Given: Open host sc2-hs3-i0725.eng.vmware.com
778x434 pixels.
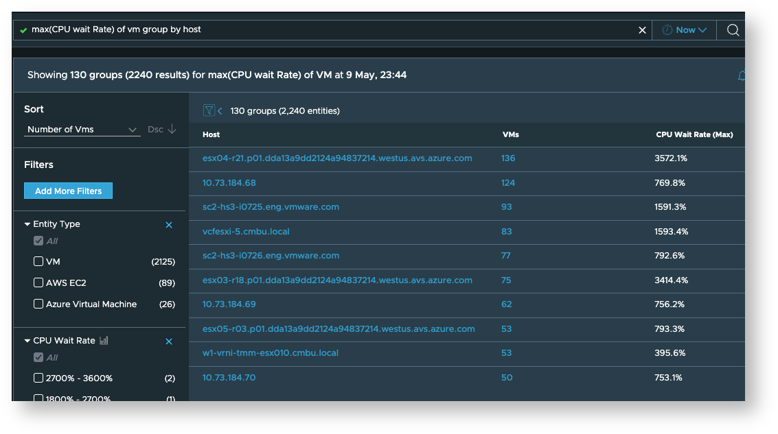Looking at the screenshot, I should 271,207.
